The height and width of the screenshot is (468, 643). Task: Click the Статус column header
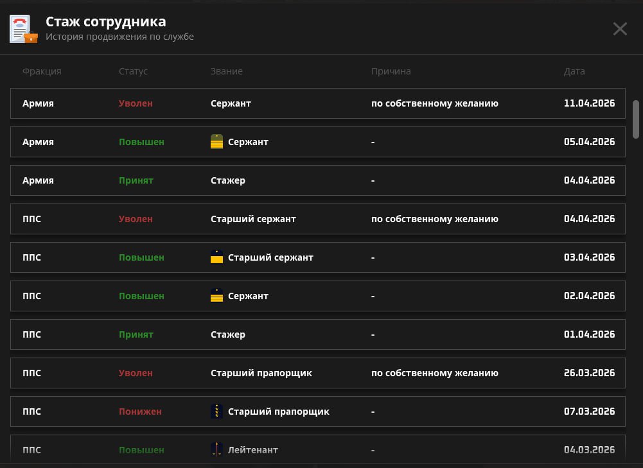[133, 71]
